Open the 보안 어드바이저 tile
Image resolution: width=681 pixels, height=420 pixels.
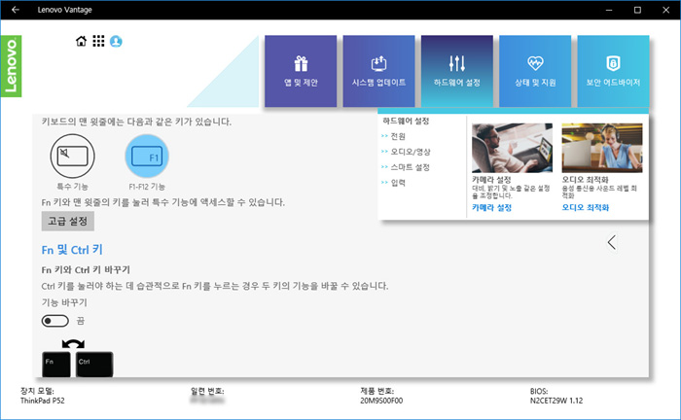click(x=613, y=71)
